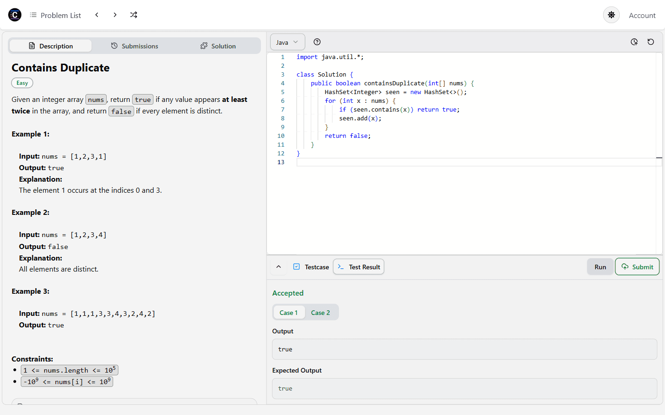Open the Test Result tab

(358, 267)
